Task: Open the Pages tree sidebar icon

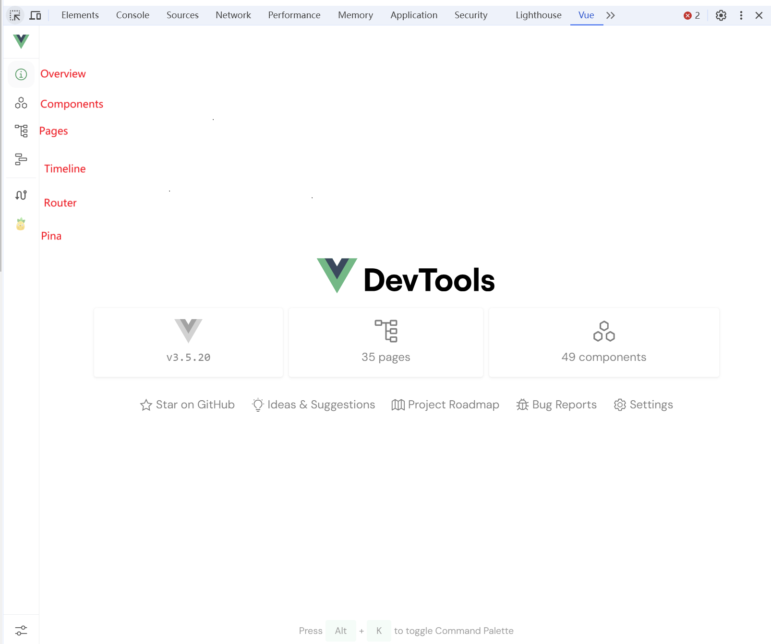Action: coord(21,131)
